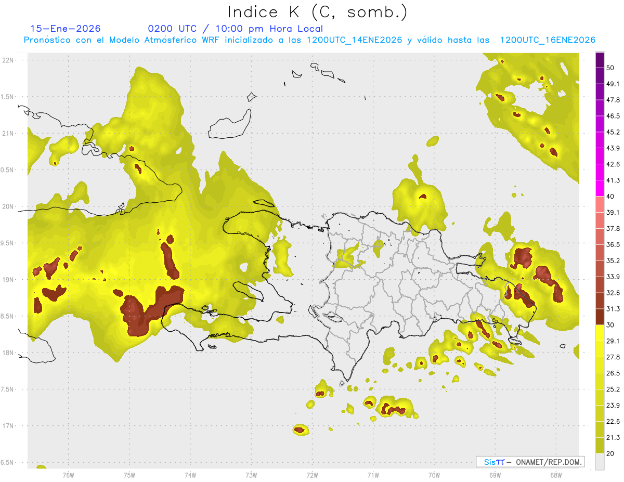
Task: Click latitude axis label '18N'
Action: (8, 353)
